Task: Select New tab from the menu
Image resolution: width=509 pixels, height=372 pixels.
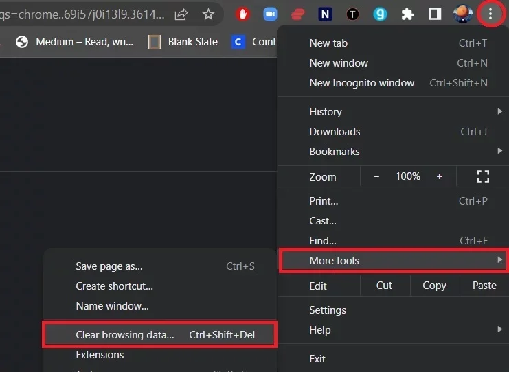Action: click(x=393, y=43)
